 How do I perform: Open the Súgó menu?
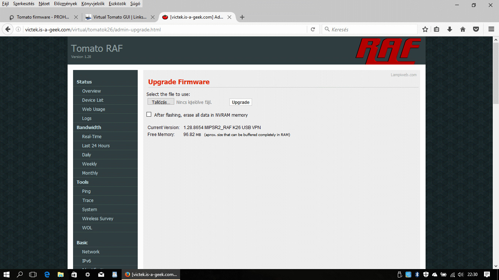tap(135, 4)
